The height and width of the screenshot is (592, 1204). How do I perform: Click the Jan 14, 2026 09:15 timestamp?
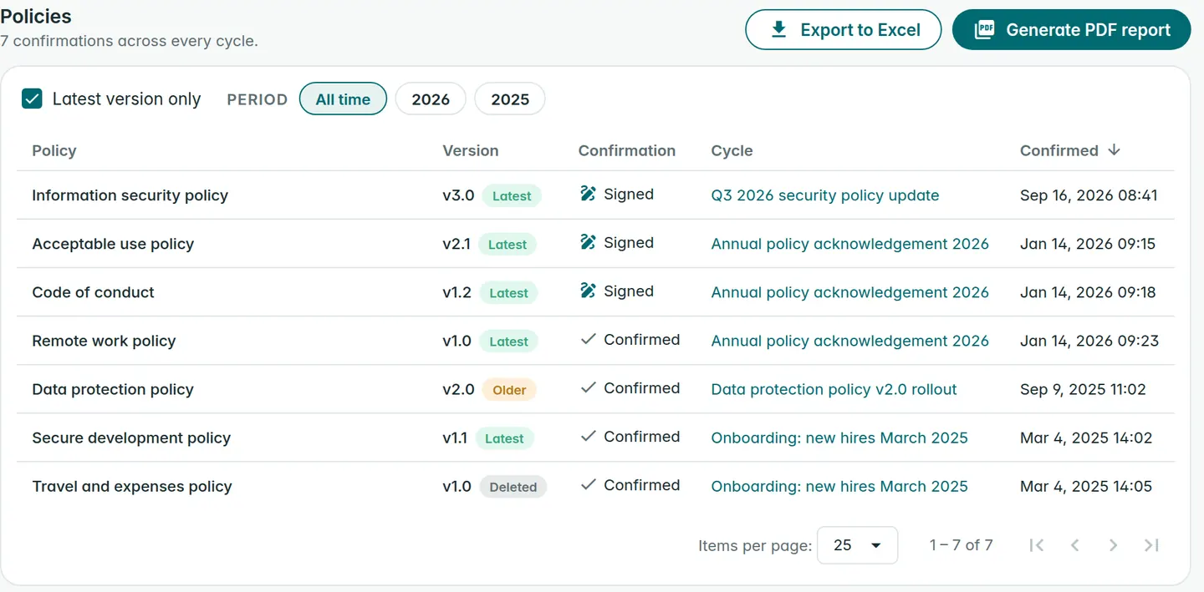tap(1088, 244)
